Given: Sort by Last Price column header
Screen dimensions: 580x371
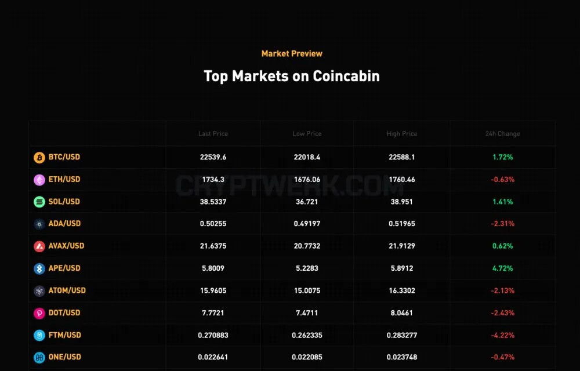Looking at the screenshot, I should pos(213,134).
